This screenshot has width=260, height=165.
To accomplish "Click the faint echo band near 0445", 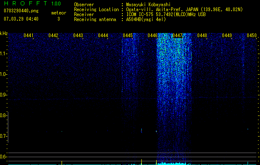I will pos(130,66).
